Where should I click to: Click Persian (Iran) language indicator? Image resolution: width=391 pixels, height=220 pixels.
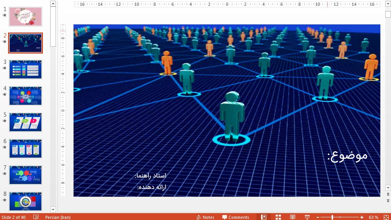[58, 217]
